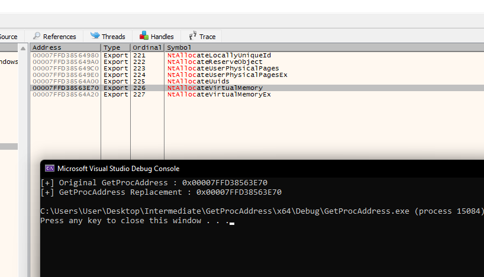Image resolution: width=484 pixels, height=277 pixels.
Task: Click address 00007FFD38564980
Action: tap(66, 55)
